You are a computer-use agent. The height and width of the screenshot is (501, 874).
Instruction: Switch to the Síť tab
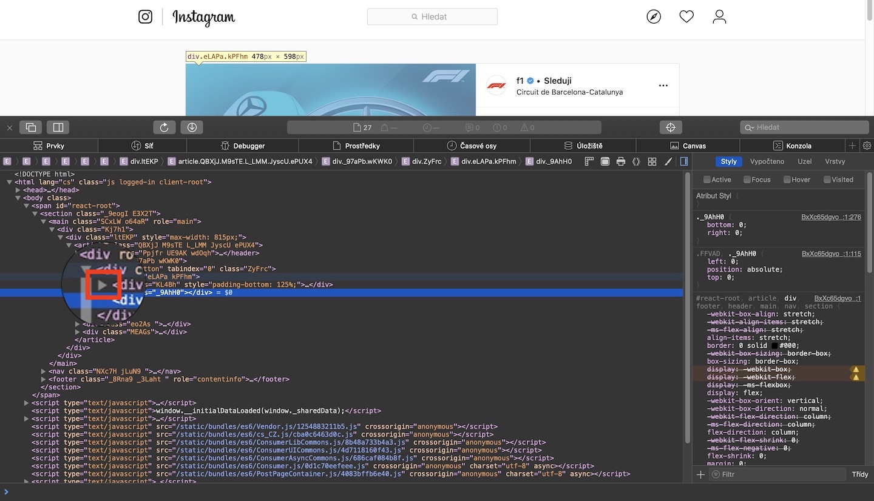coord(141,146)
